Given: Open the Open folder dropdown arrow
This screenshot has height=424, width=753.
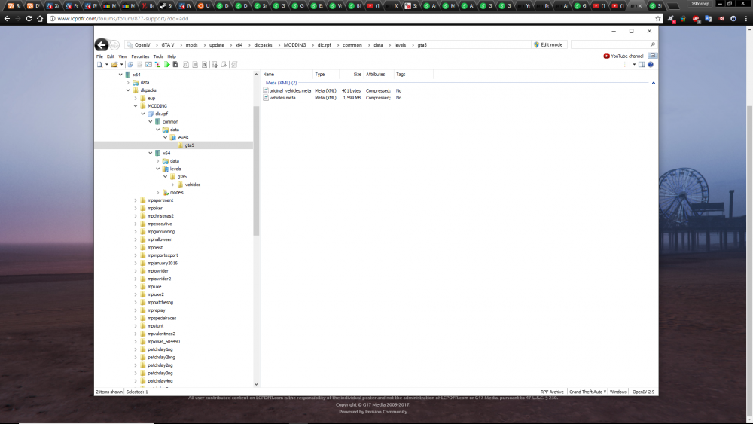Looking at the screenshot, I should pos(121,64).
